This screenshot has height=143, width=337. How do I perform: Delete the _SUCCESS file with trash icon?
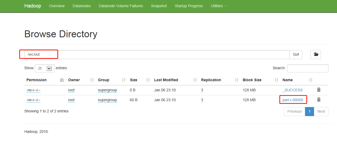click(319, 90)
